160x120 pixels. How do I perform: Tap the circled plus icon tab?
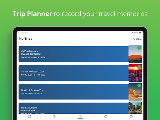tap(131, 117)
